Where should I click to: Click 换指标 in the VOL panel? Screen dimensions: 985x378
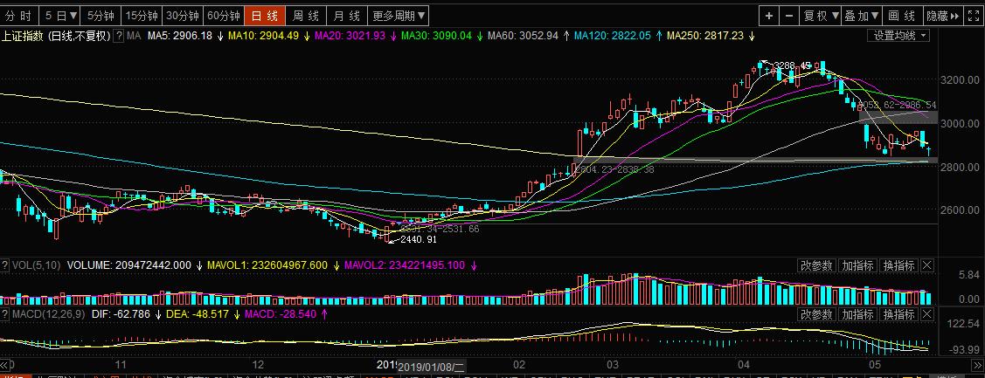coord(899,265)
